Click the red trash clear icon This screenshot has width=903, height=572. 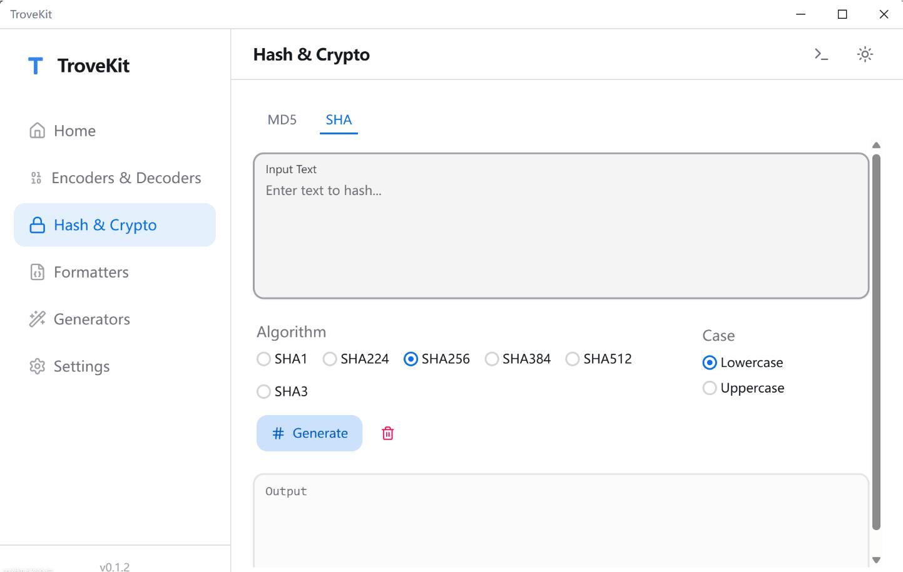click(x=388, y=433)
